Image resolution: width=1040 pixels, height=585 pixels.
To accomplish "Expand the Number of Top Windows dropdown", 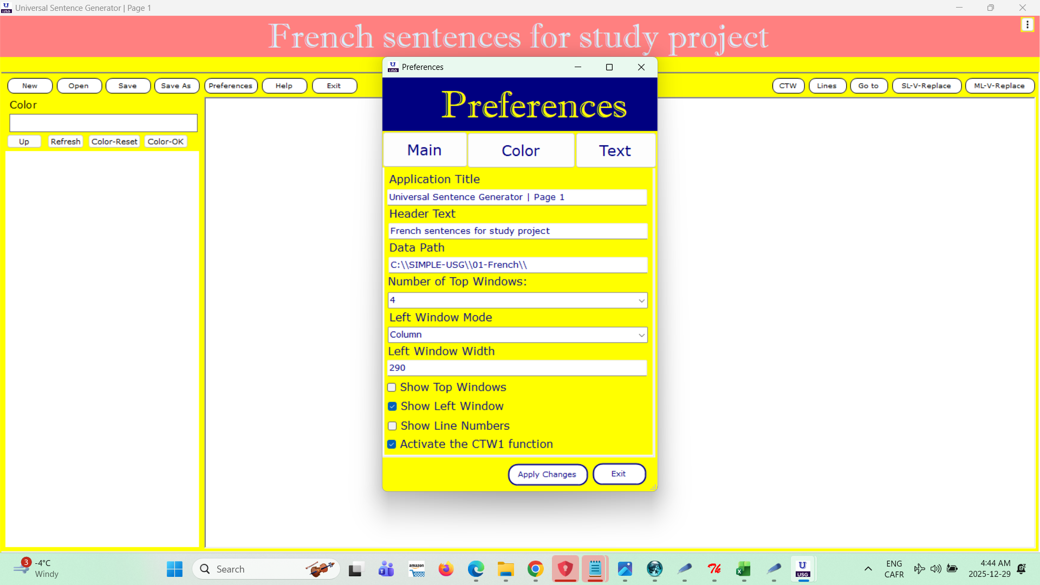I will tap(517, 300).
